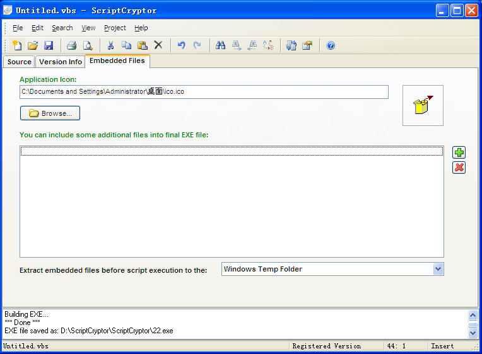Switch to the Source tab
This screenshot has height=354, width=482.
pos(19,62)
